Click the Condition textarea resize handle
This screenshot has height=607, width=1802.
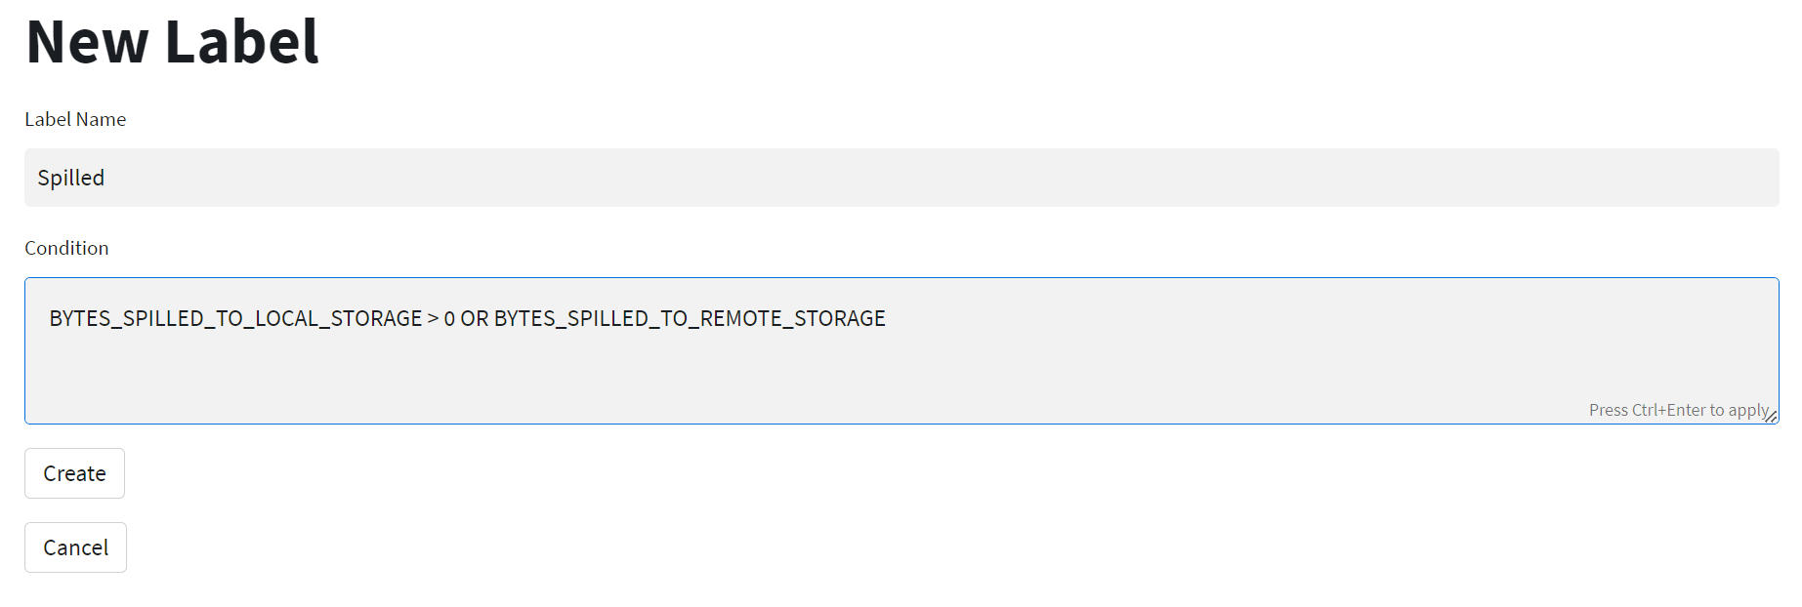tap(1771, 417)
